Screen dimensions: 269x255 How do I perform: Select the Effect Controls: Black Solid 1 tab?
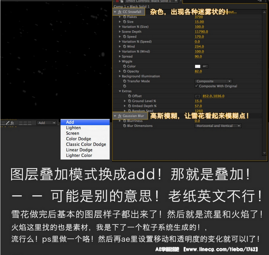tap(148, 1)
